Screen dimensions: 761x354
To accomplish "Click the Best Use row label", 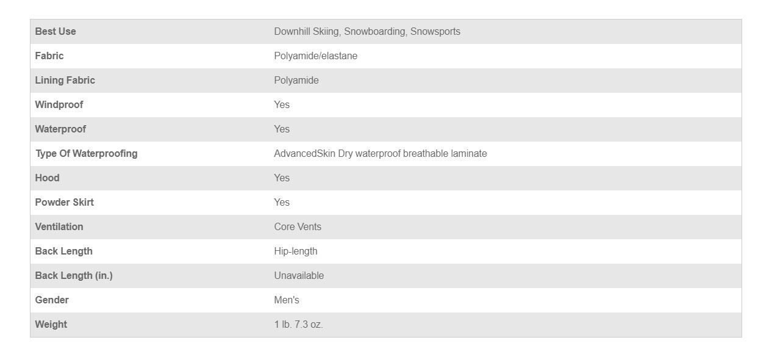I will click(x=55, y=32).
